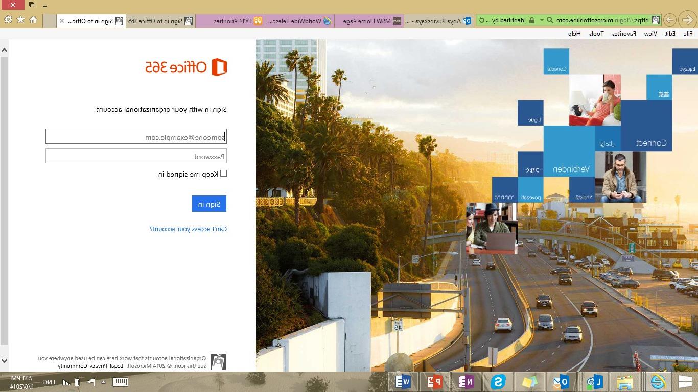The height and width of the screenshot is (392, 698).
Task: Open Internet Explorer from the taskbar
Action: click(658, 382)
